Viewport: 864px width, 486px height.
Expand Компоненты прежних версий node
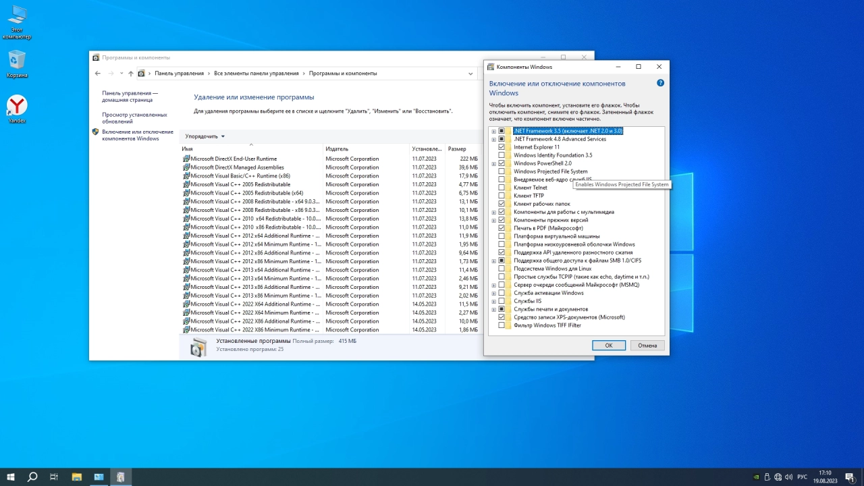click(x=494, y=220)
